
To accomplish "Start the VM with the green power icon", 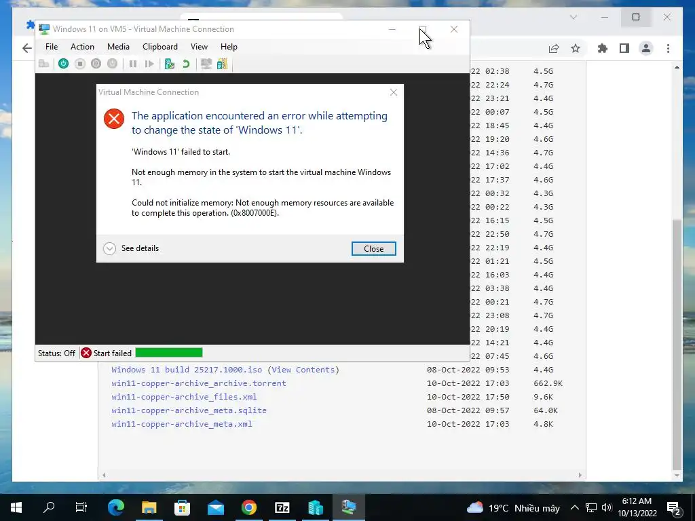I will pyautogui.click(x=63, y=64).
